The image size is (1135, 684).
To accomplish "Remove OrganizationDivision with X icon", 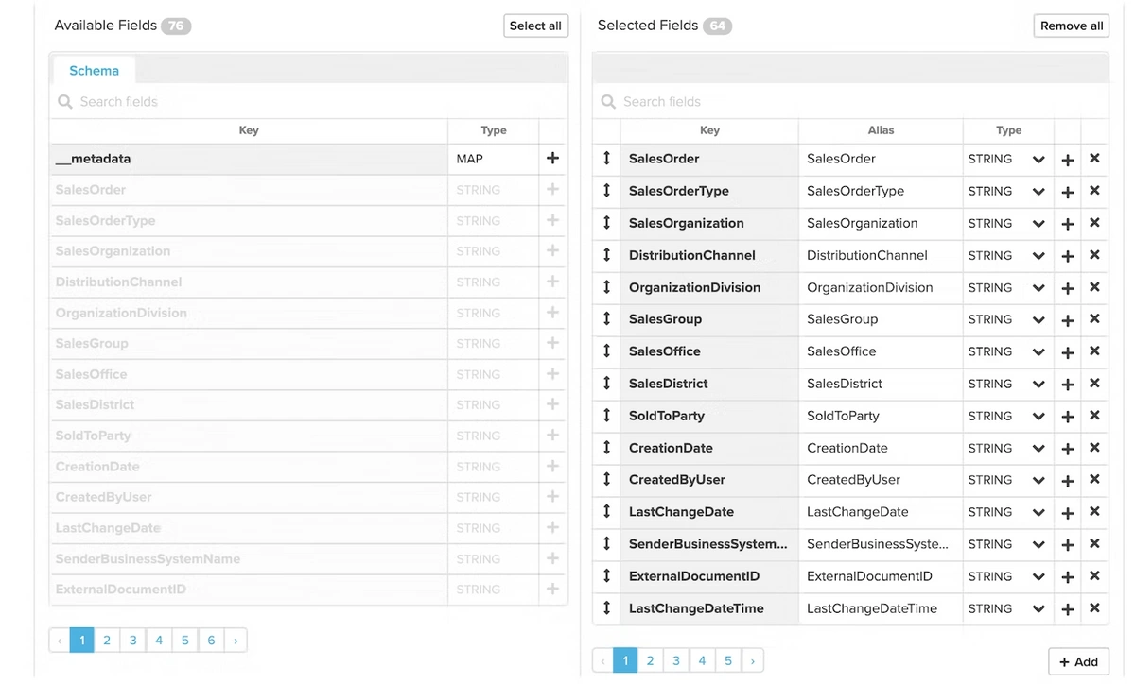I will pyautogui.click(x=1094, y=287).
